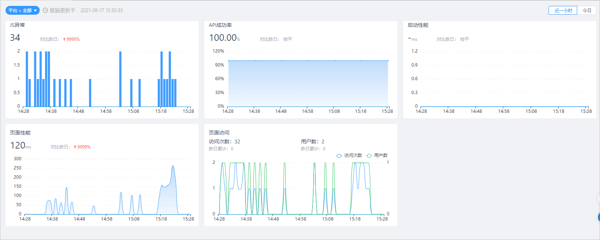Click the API成功率 value 100.00%
Viewport: 600px width, 240px height.
pos(225,37)
